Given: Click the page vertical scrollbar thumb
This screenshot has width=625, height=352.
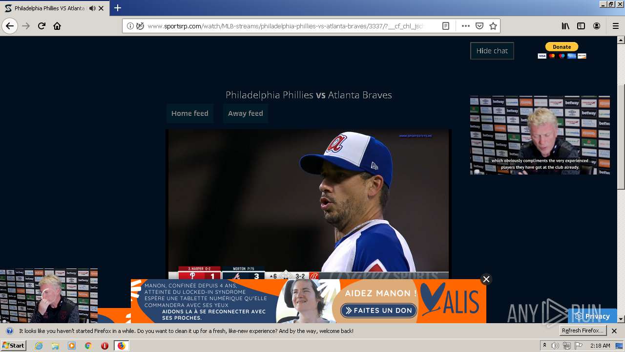Looking at the screenshot, I should (x=621, y=137).
